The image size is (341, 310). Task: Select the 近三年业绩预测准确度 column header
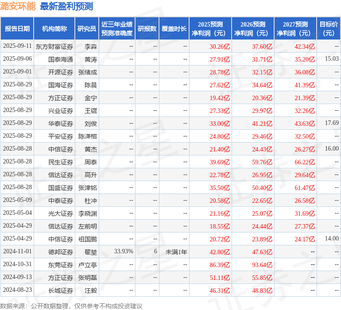117,29
